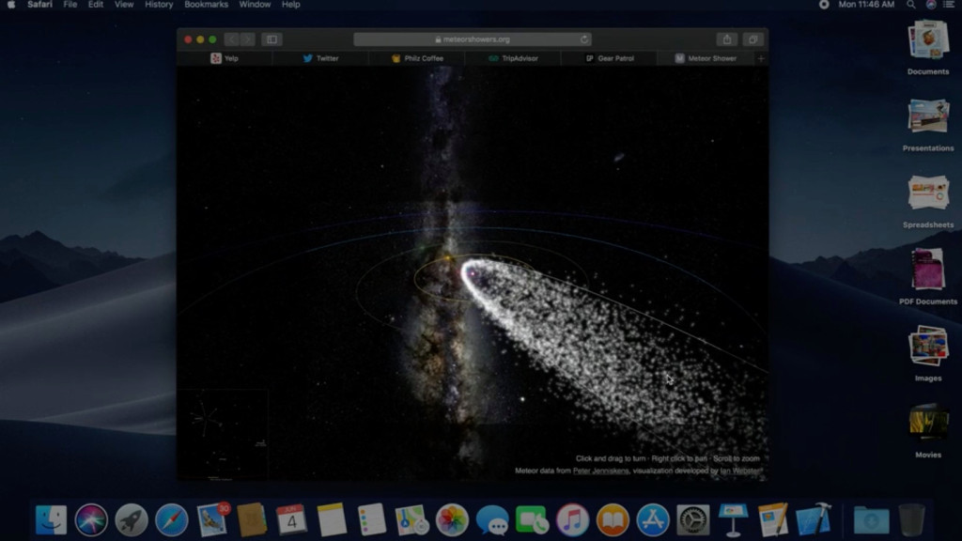The height and width of the screenshot is (541, 962).
Task: Open the Bookmarks menu
Action: [x=206, y=5]
